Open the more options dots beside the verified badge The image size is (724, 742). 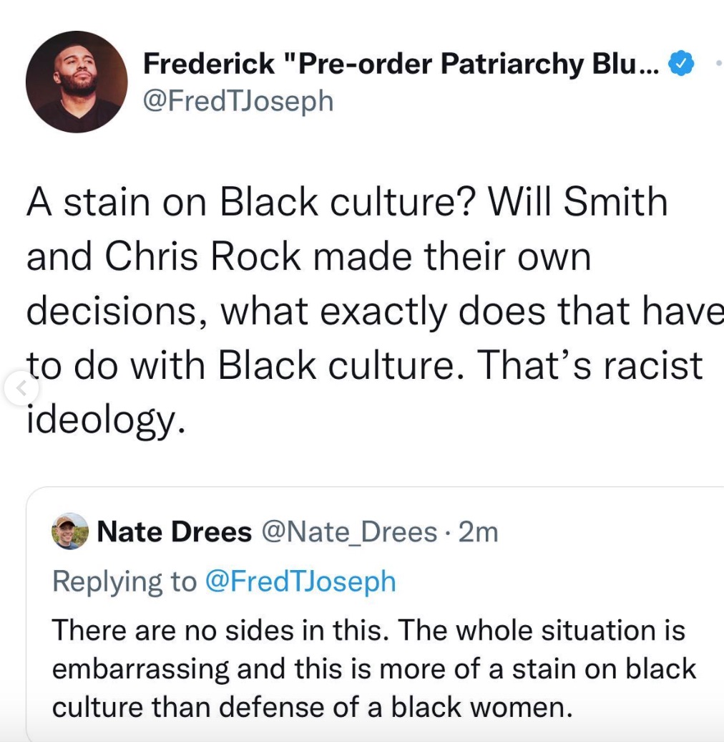click(718, 64)
